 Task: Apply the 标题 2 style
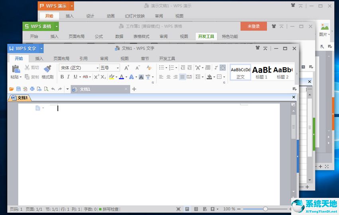coord(283,72)
